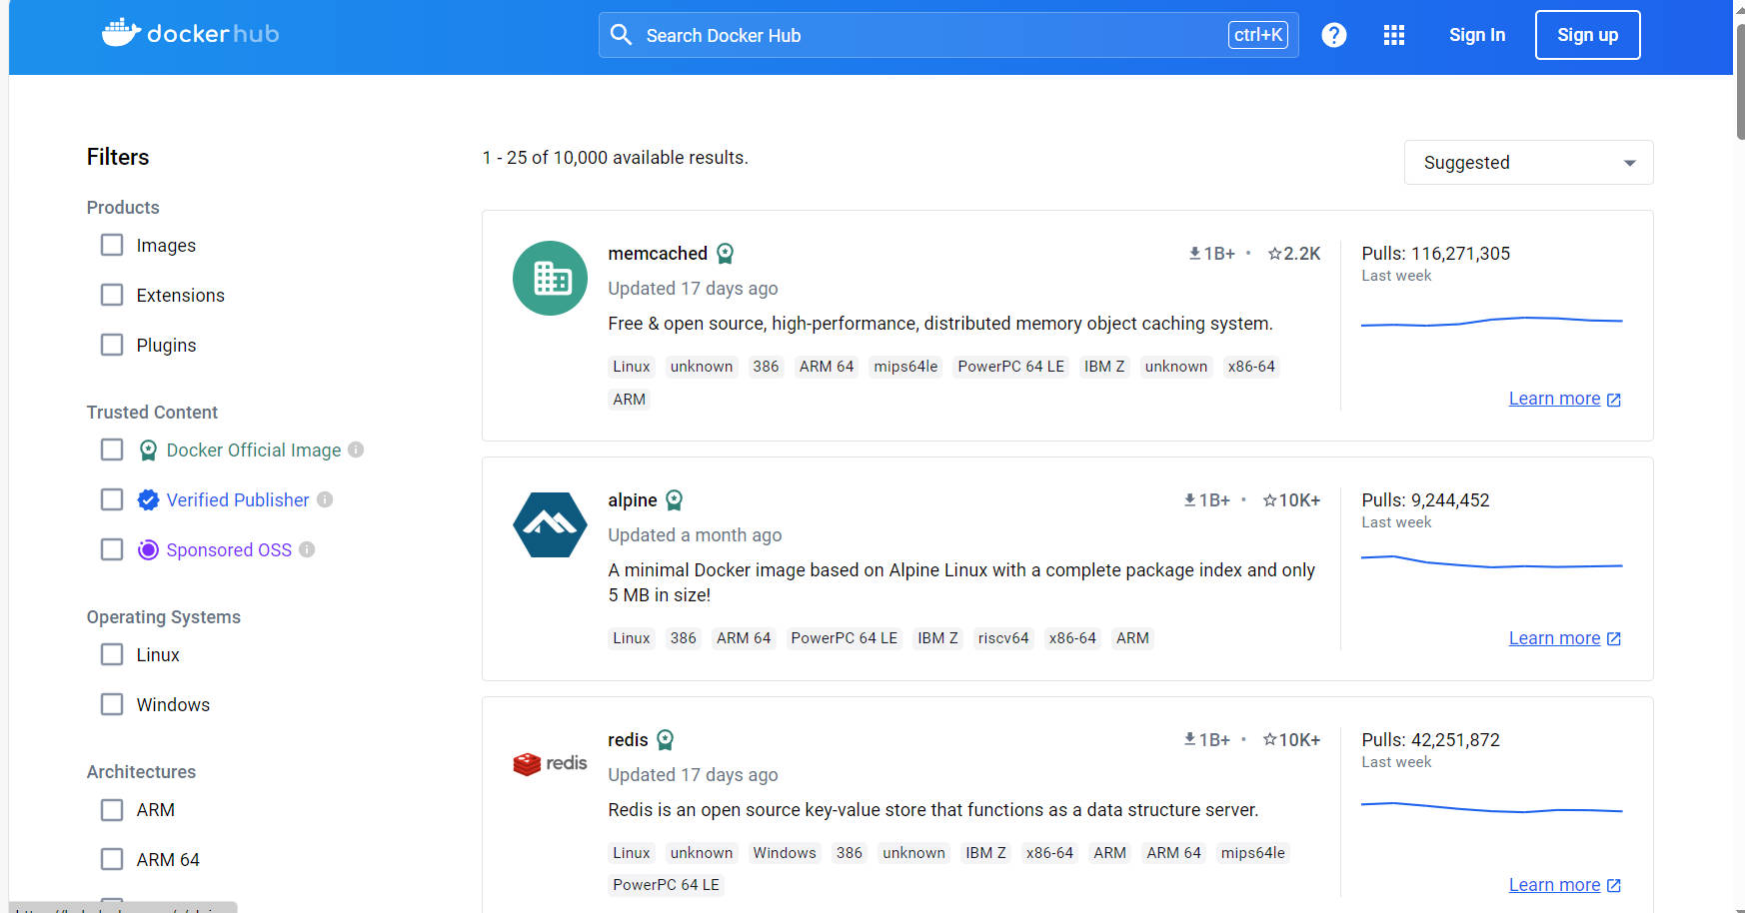Screen dimensions: 1745x913
Task: Click the redis logo image
Action: pos(550,763)
